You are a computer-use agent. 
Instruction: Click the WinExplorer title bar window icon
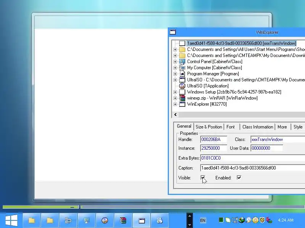173,32
